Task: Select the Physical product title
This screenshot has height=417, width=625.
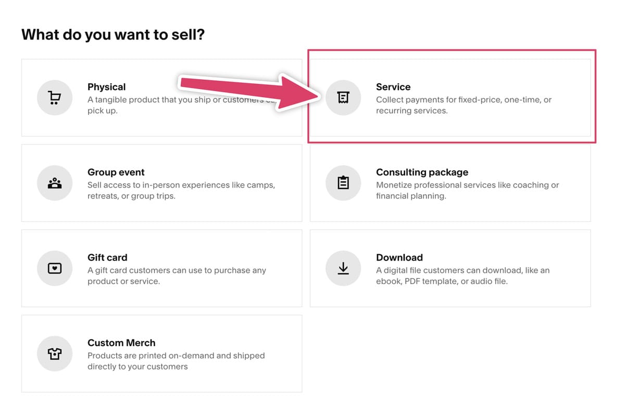Action: click(106, 87)
